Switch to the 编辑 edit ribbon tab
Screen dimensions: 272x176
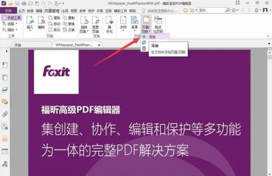39,11
